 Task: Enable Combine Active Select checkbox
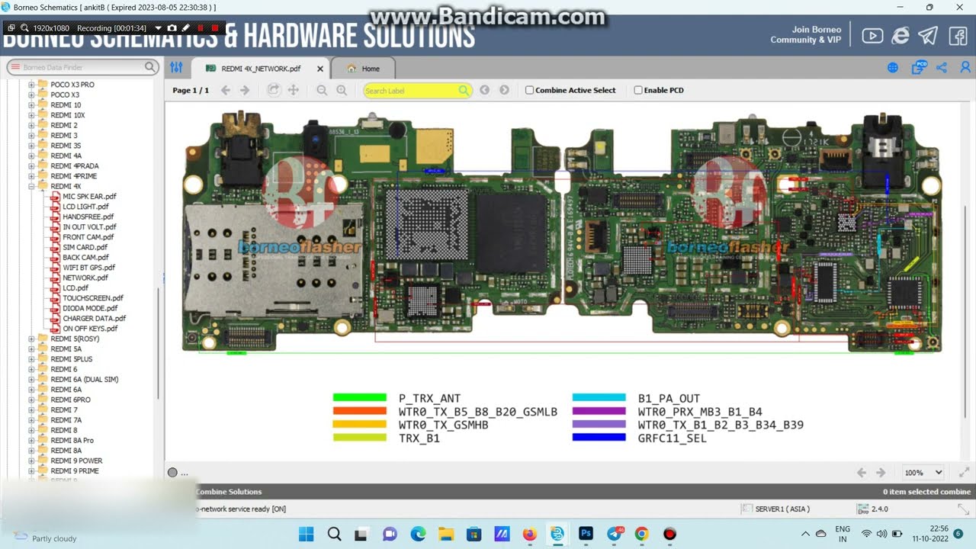(529, 90)
